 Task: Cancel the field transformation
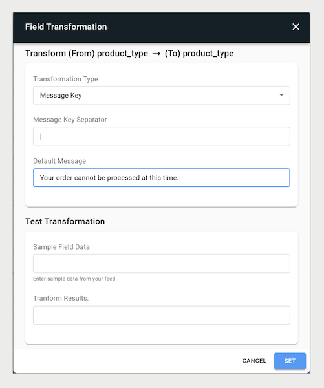tap(254, 361)
